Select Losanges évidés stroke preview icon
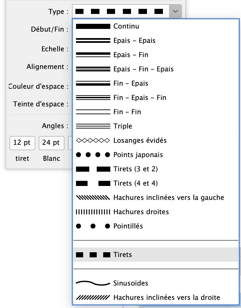241x308 pixels. pos(93,140)
